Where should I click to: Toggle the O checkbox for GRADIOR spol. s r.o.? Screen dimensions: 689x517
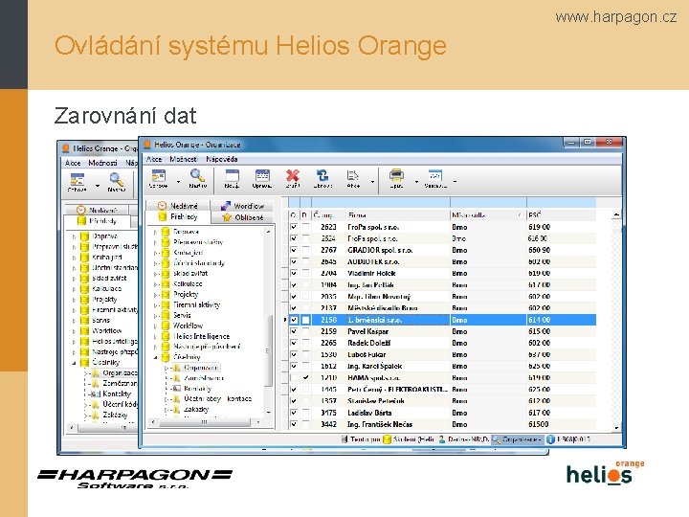(294, 250)
